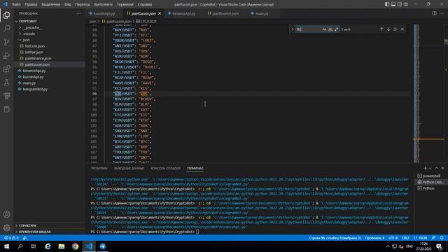This screenshot has height=252, width=448.
Task: Switch to the Проблемы panel tab
Action: (99, 168)
